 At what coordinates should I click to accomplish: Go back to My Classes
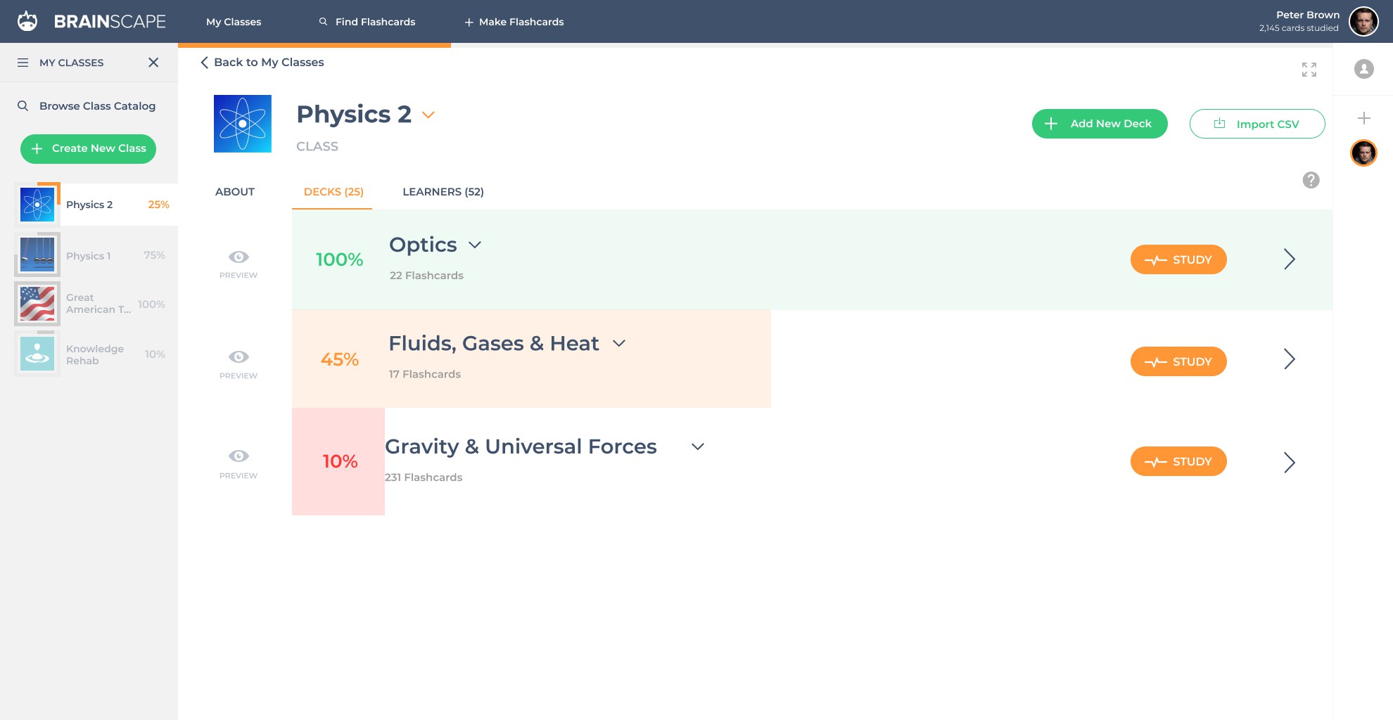click(262, 63)
